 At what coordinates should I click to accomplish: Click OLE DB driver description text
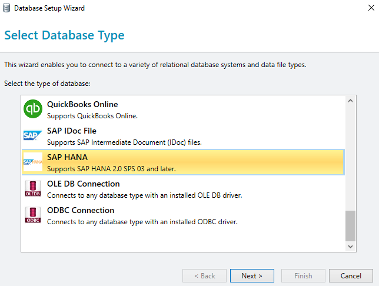[x=145, y=195]
